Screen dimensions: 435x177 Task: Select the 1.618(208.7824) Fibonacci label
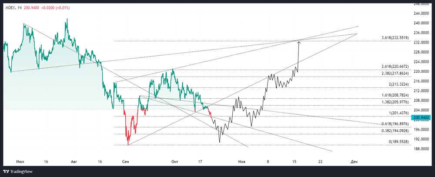pyautogui.click(x=395, y=95)
